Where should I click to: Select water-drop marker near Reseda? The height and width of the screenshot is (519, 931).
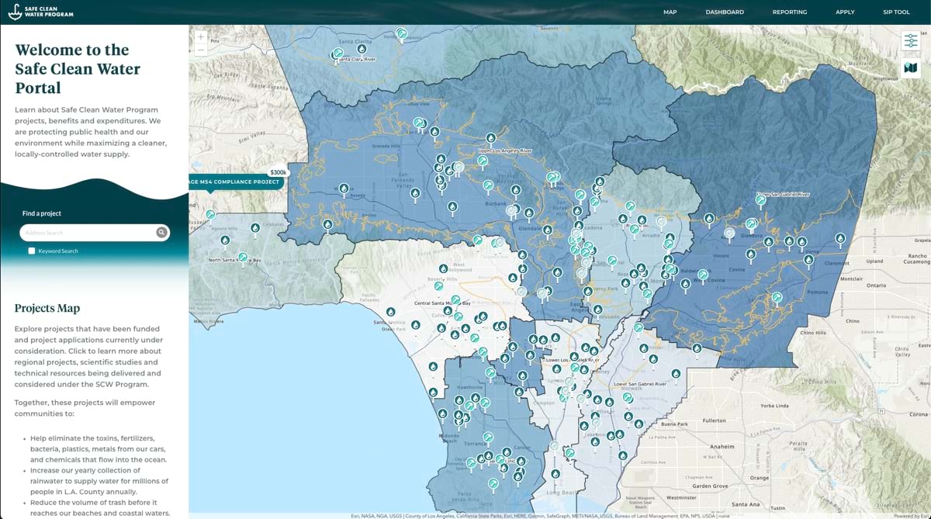pyautogui.click(x=344, y=189)
